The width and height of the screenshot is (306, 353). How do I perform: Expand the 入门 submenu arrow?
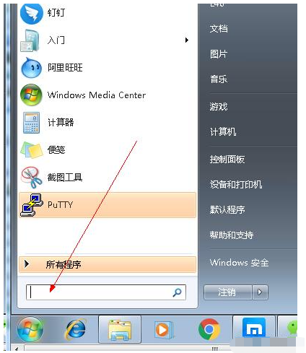click(187, 40)
